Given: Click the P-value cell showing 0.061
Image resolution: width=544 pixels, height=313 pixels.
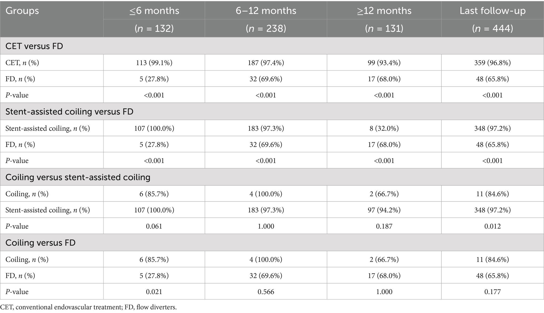Looking at the screenshot, I should pyautogui.click(x=154, y=226).
